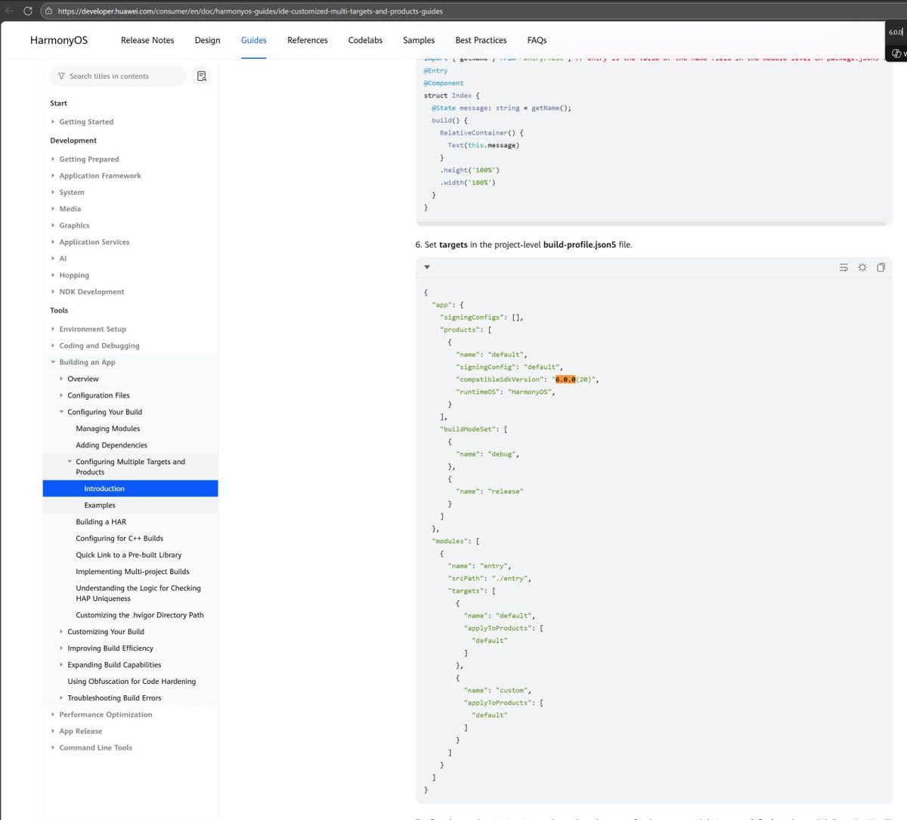Open Implementing Multi-project Builds
The height and width of the screenshot is (820, 907).
[132, 572]
